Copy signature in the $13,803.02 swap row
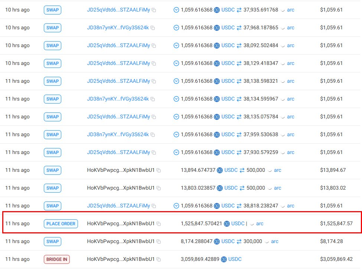Image resolution: width=362 pixels, height=272 pixels. click(159, 188)
